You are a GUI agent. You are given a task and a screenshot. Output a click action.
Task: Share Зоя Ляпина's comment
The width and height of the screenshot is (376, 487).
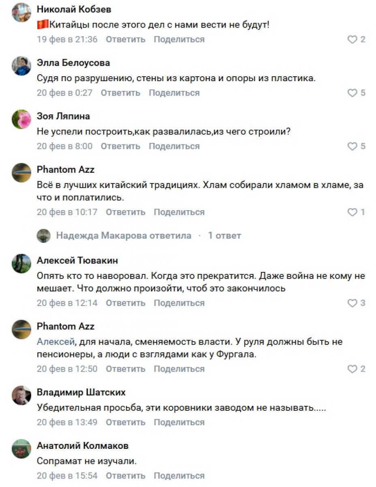pos(174,146)
